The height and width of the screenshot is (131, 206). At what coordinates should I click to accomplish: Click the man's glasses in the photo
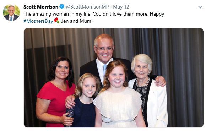point(104,49)
